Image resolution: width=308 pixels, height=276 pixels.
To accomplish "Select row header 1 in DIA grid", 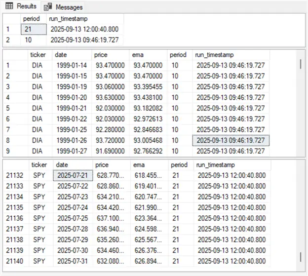I will pos(15,65).
